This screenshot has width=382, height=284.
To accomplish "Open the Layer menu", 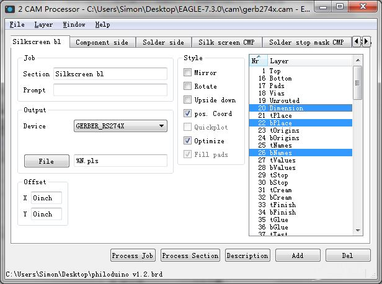I will click(x=43, y=25).
